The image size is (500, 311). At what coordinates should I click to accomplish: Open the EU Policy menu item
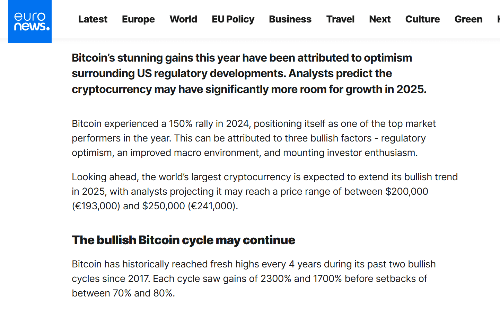pos(233,19)
